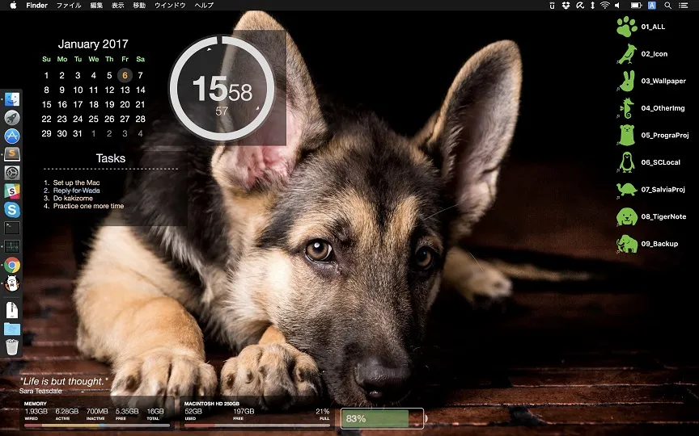
Task: Open Spotlight search magnifying glass
Action: pos(669,6)
